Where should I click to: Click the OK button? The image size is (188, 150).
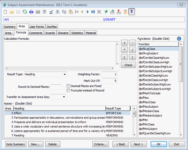click(159, 144)
